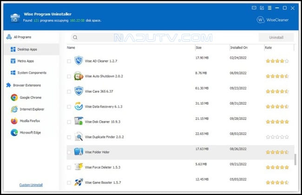Click the '12.45 MB' size value

202,179
